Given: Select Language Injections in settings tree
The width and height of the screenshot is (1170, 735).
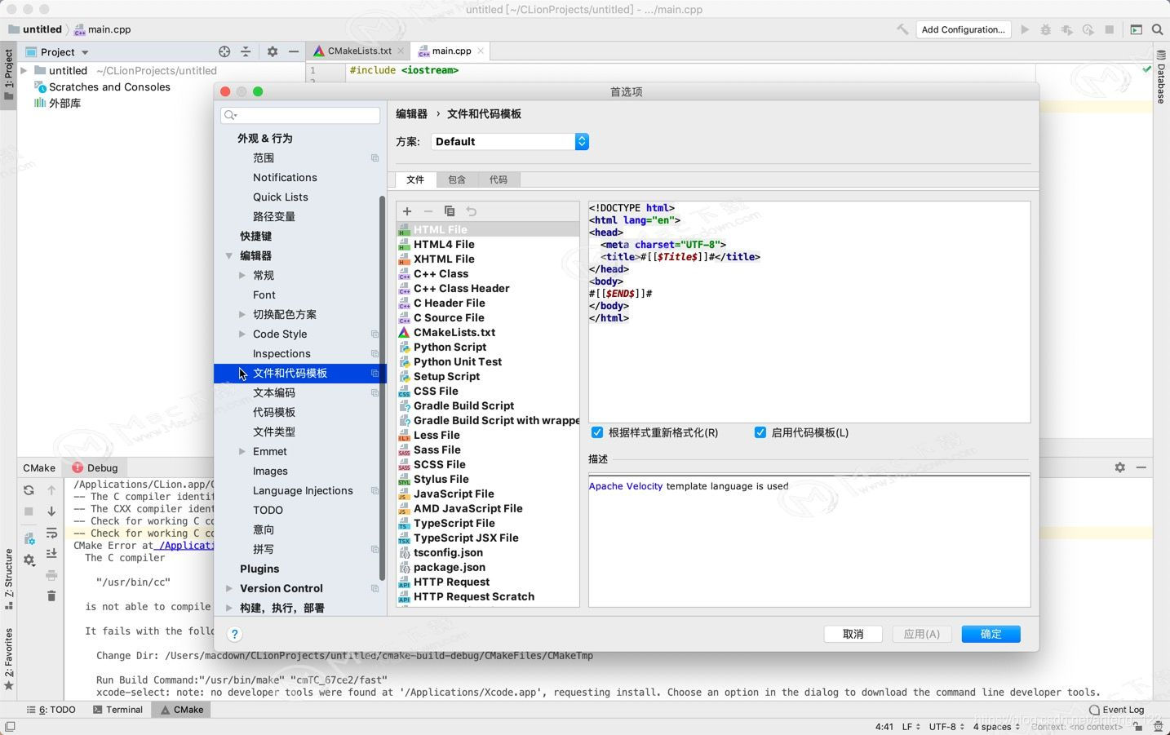Looking at the screenshot, I should [x=303, y=491].
